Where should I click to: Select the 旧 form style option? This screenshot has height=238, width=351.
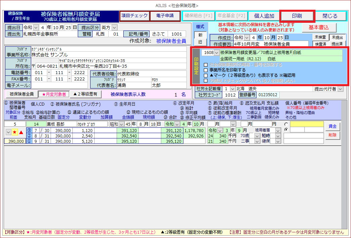pos(200,42)
